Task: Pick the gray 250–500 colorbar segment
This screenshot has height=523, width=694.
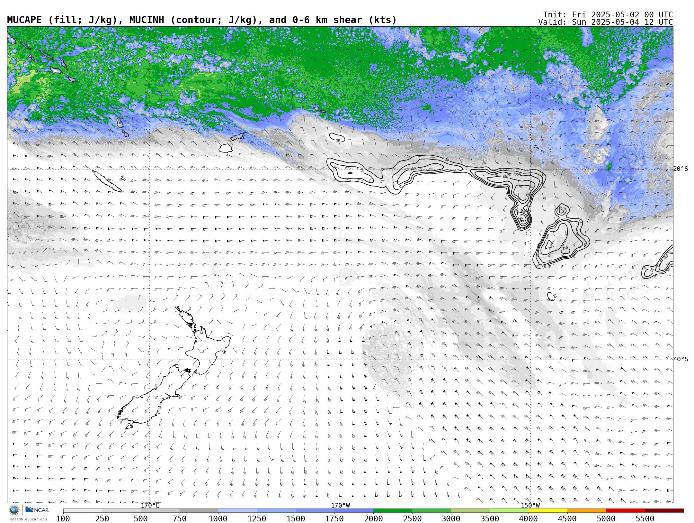Action: (x=121, y=511)
